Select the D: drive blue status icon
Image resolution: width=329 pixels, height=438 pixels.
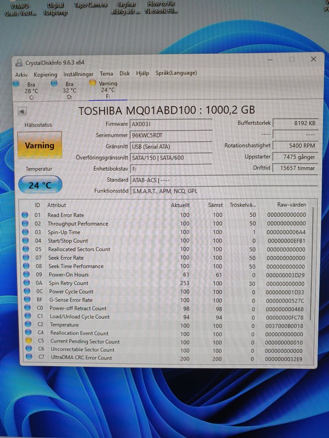54,83
